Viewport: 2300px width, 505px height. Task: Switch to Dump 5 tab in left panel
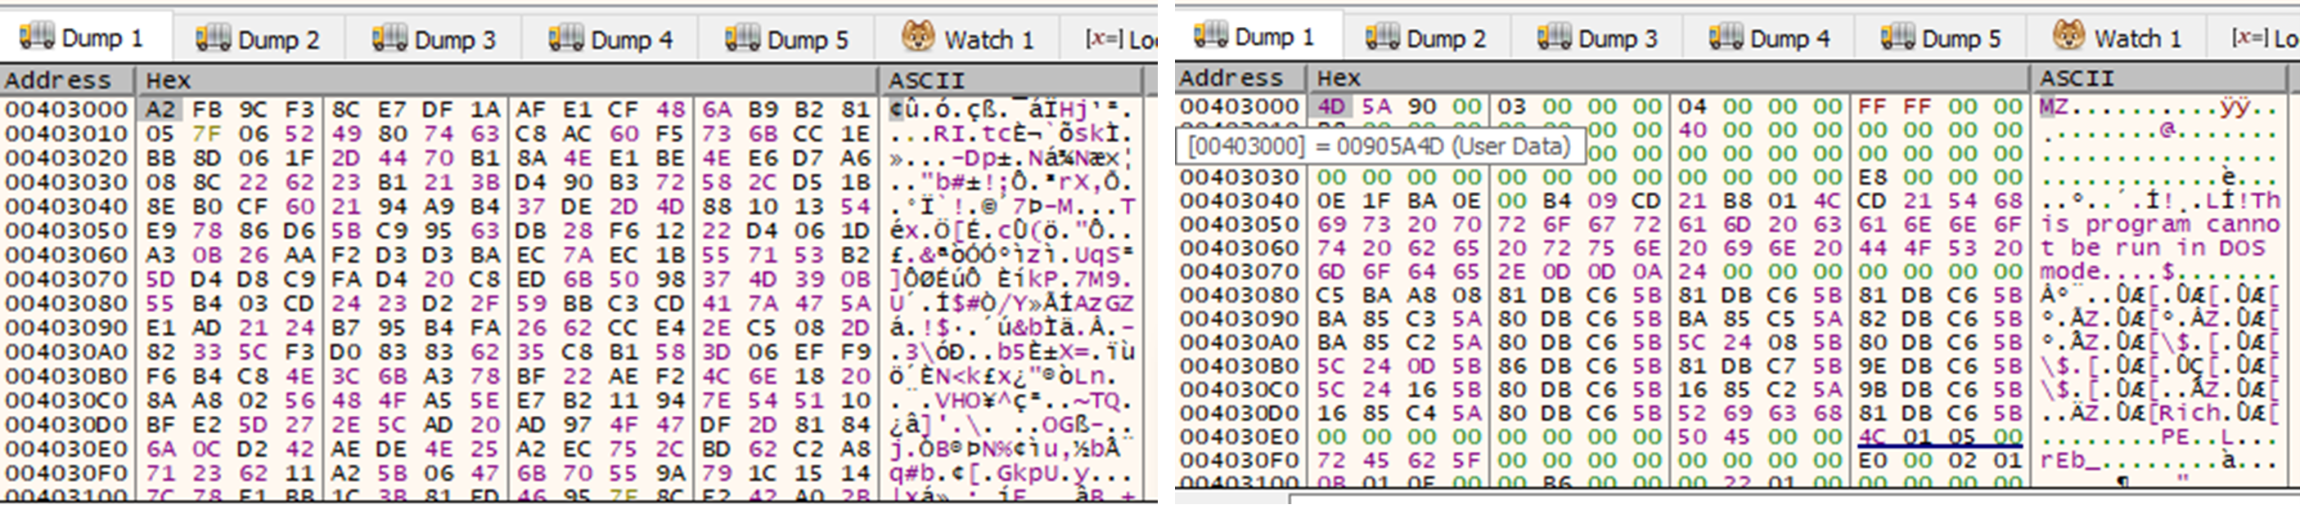click(786, 39)
